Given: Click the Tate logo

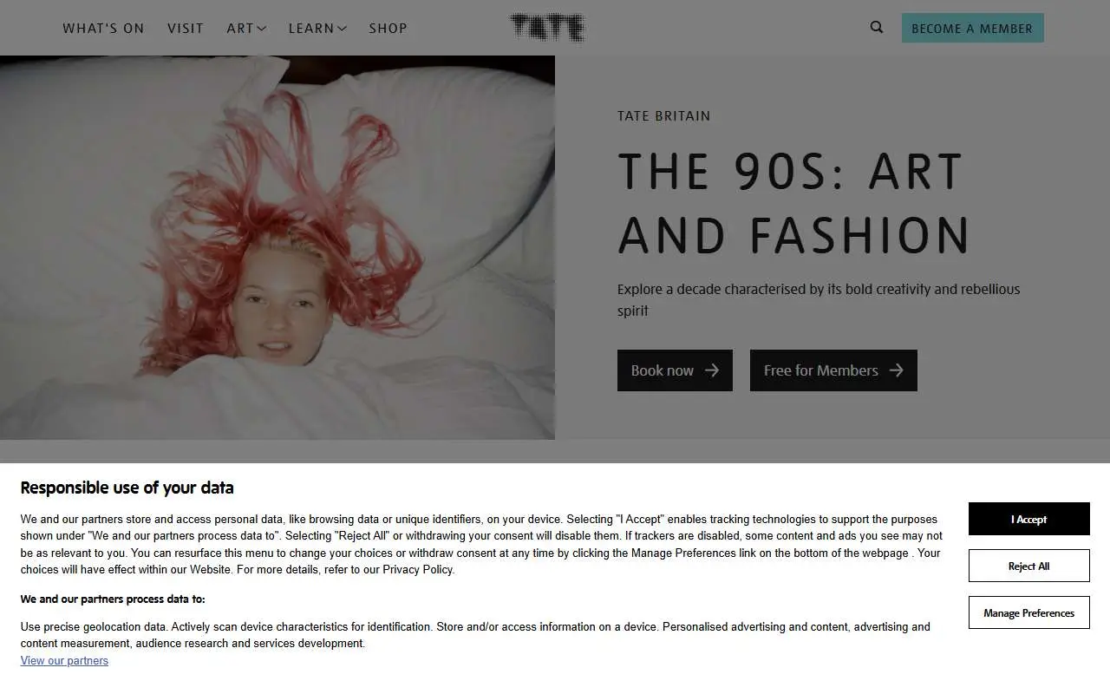Looking at the screenshot, I should [547, 28].
